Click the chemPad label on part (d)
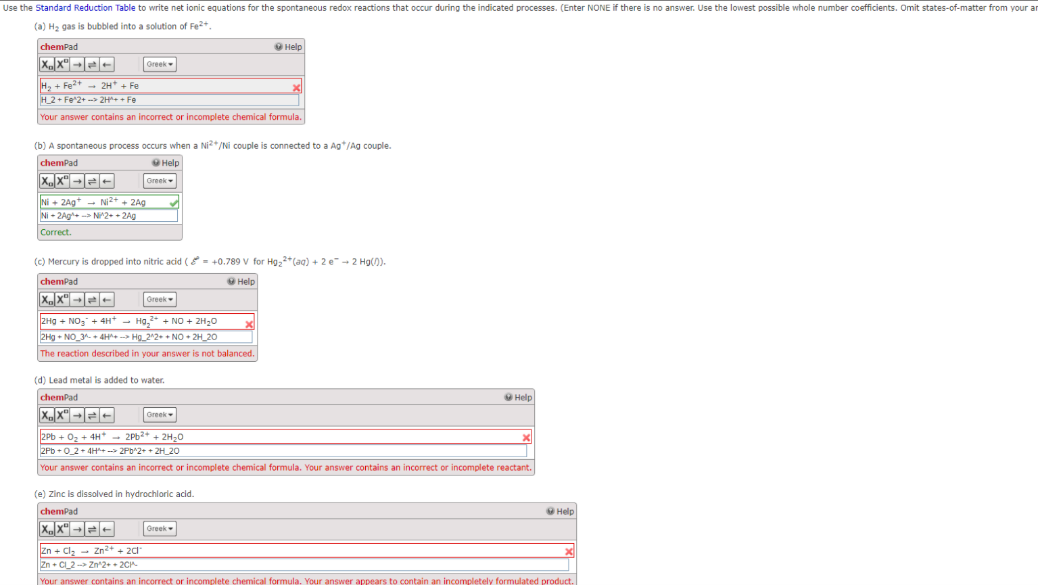The width and height of the screenshot is (1038, 585). coord(58,397)
